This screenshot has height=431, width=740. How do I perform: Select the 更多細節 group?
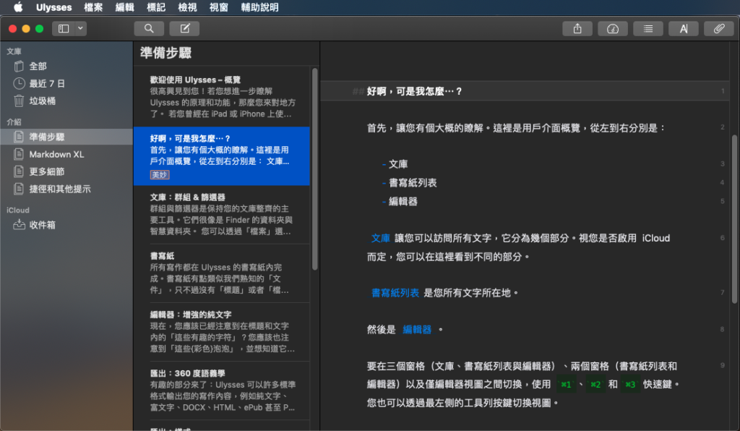66,171
